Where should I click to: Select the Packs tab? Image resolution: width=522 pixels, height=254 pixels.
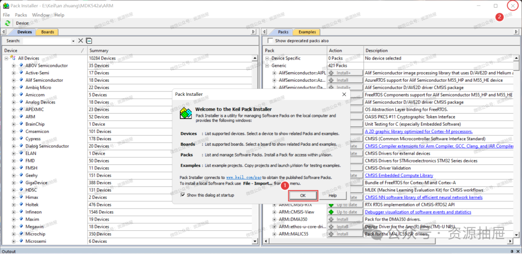pos(283,32)
